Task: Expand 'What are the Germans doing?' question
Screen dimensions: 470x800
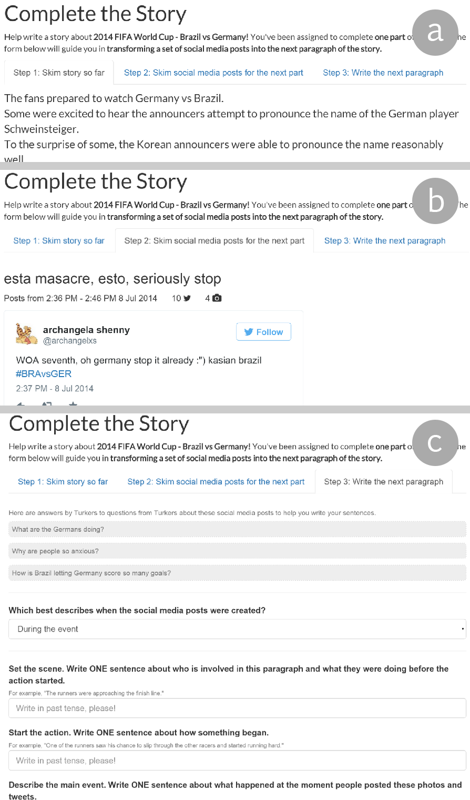Action: 237,530
